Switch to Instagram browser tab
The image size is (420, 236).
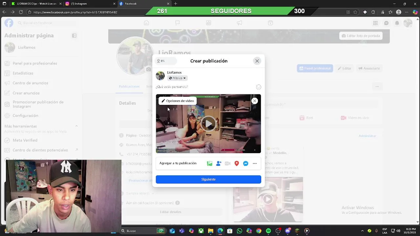[90, 4]
